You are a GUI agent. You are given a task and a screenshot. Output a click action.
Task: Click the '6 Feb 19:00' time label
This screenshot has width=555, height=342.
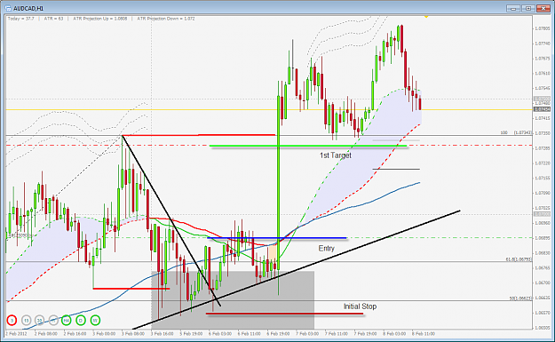click(x=278, y=333)
